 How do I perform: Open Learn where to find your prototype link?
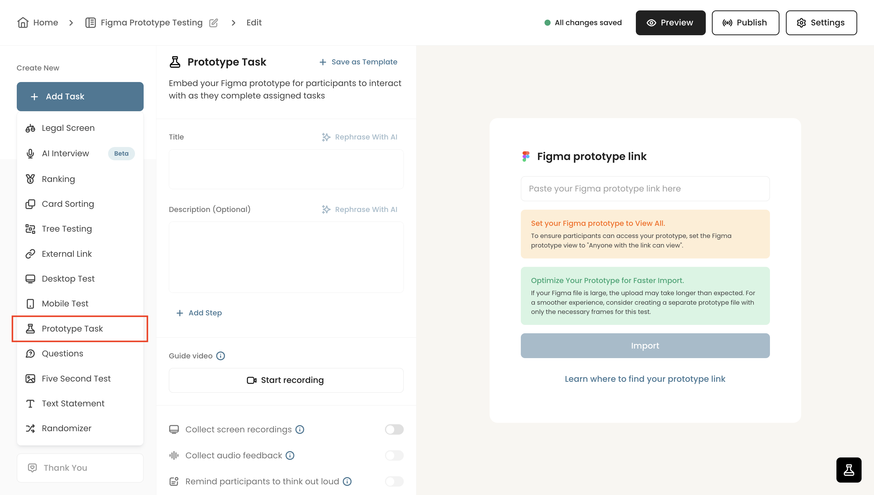(x=645, y=379)
